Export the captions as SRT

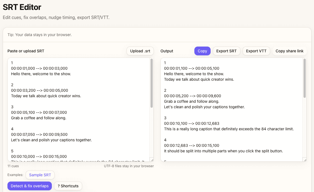[226, 51]
